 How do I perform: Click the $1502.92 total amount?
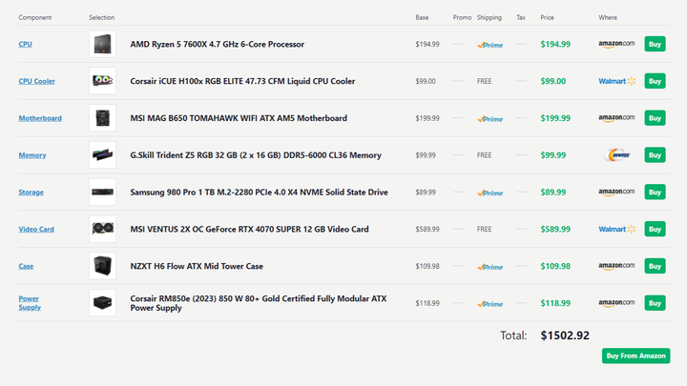[565, 335]
